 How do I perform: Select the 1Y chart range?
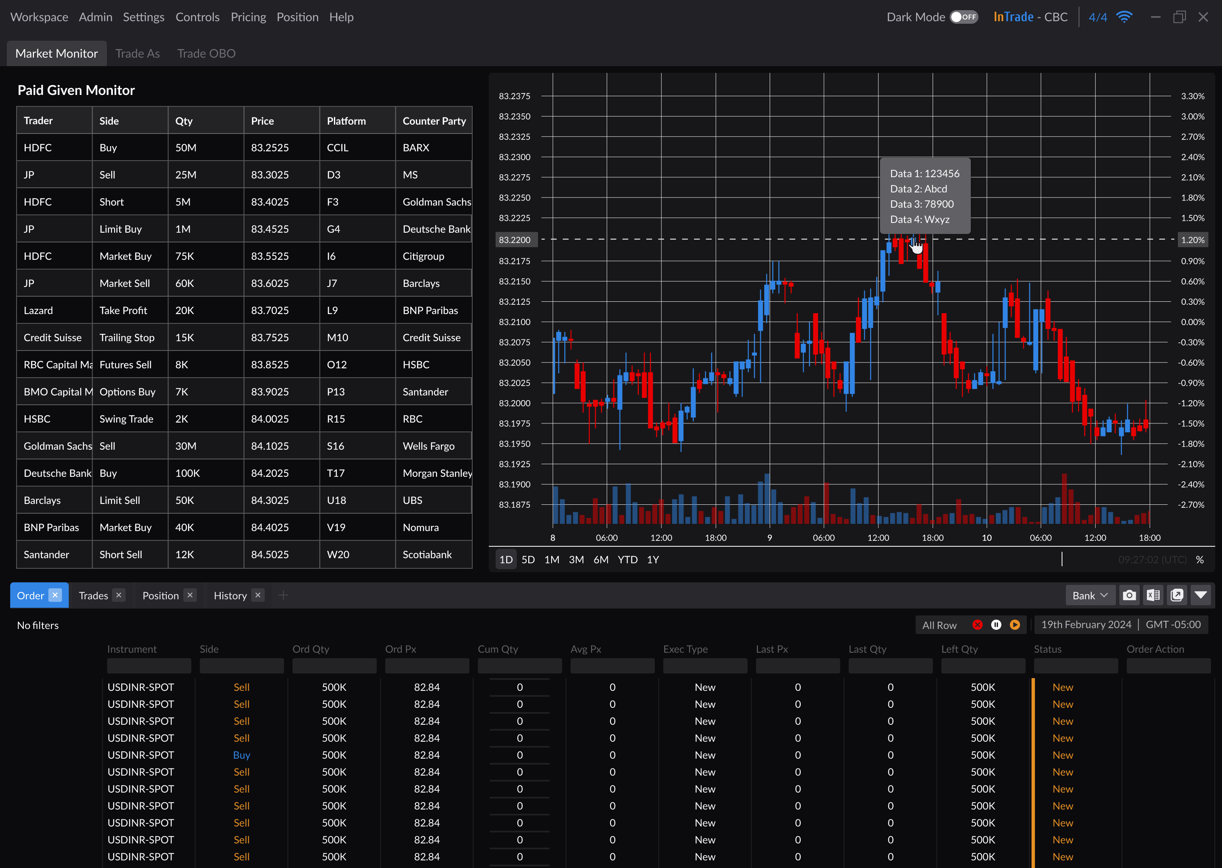click(x=653, y=559)
